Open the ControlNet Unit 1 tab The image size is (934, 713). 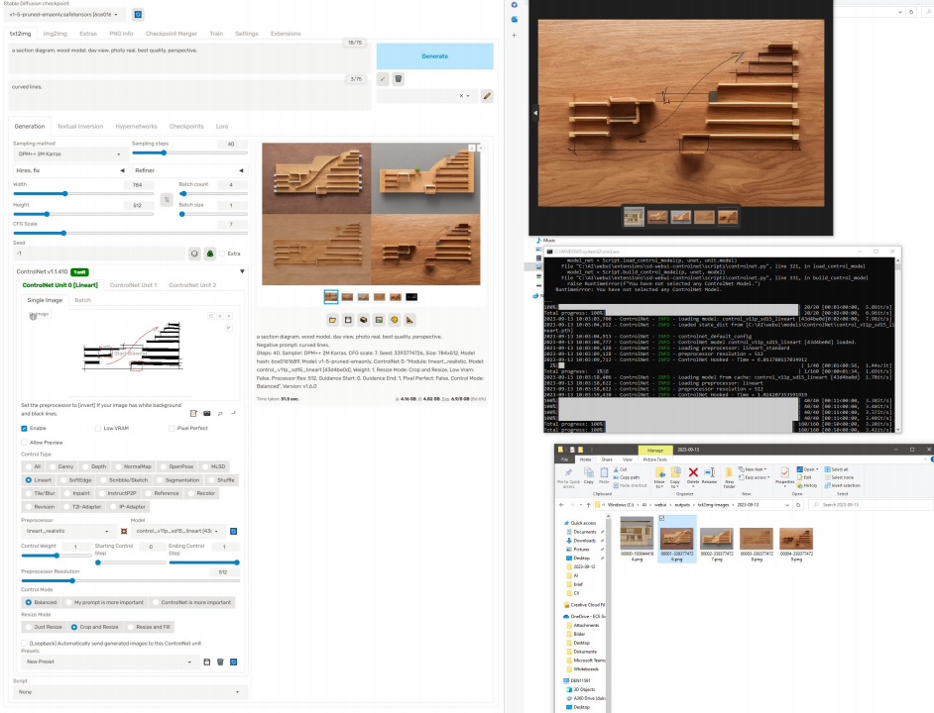(x=133, y=285)
